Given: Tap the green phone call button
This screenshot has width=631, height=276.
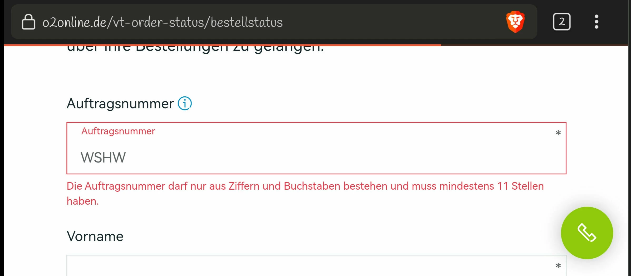Looking at the screenshot, I should pos(587,233).
